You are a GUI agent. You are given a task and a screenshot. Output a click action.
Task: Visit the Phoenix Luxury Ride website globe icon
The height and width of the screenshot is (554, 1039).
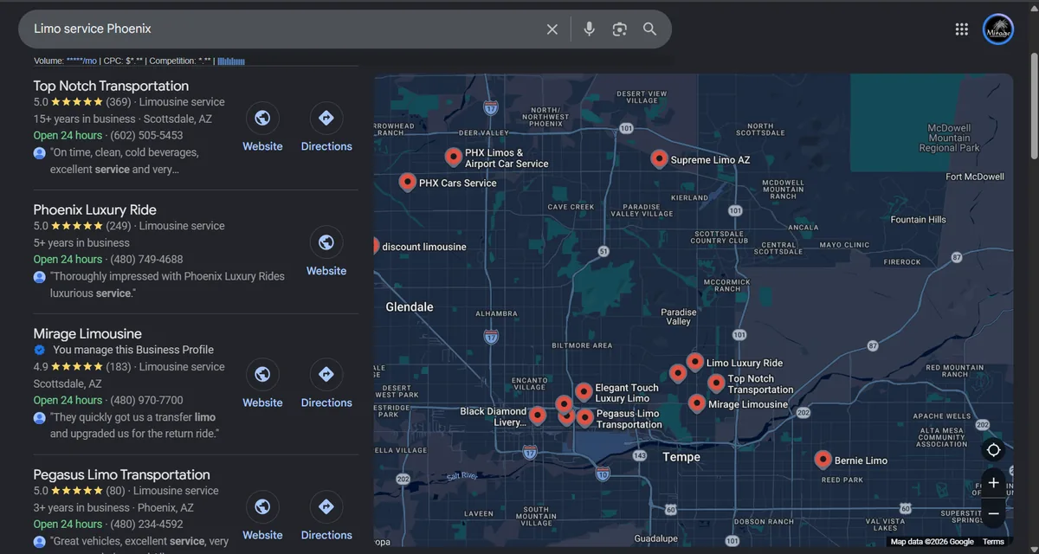(326, 242)
